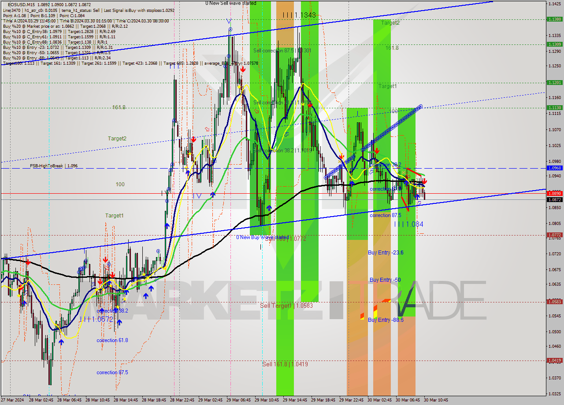Click the 30 Mar 02:45 time label
Image resolution: width=564 pixels, height=405 pixels.
point(379,400)
